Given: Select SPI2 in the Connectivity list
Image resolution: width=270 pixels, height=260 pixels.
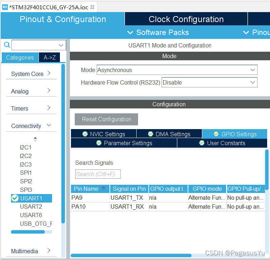Looking at the screenshot, I should point(26,181).
